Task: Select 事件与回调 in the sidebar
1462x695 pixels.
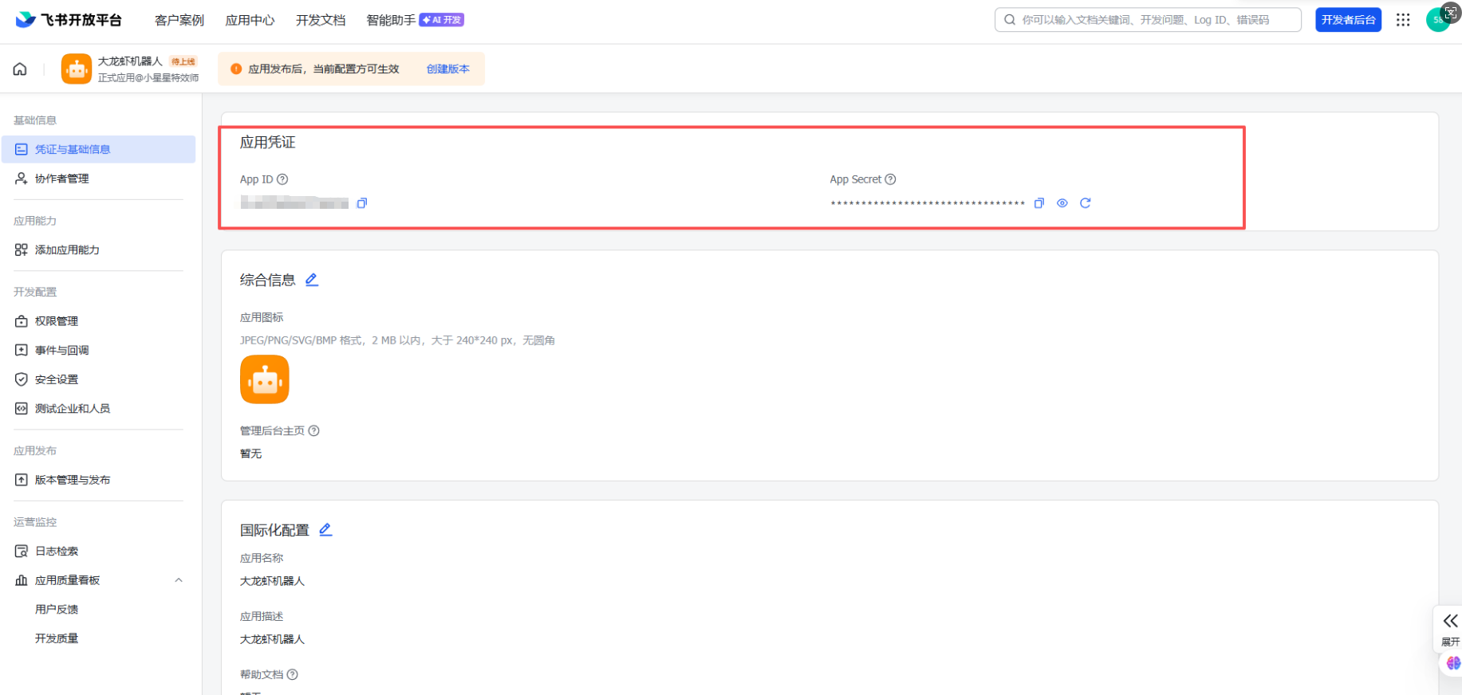Action: click(x=61, y=351)
